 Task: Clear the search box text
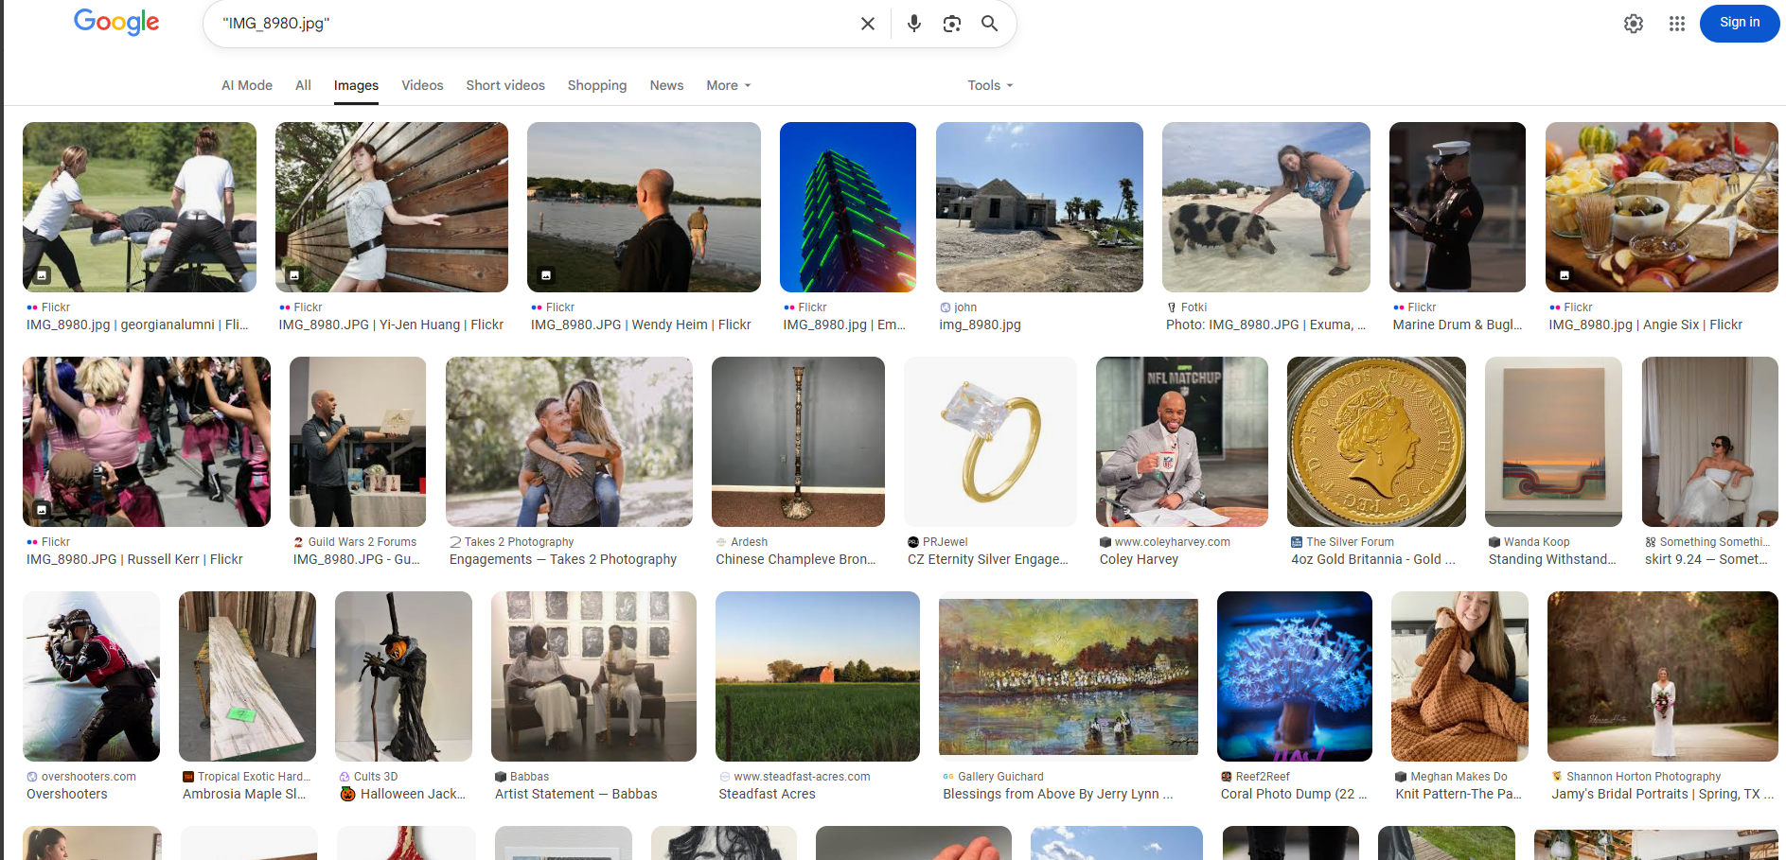pyautogui.click(x=867, y=24)
